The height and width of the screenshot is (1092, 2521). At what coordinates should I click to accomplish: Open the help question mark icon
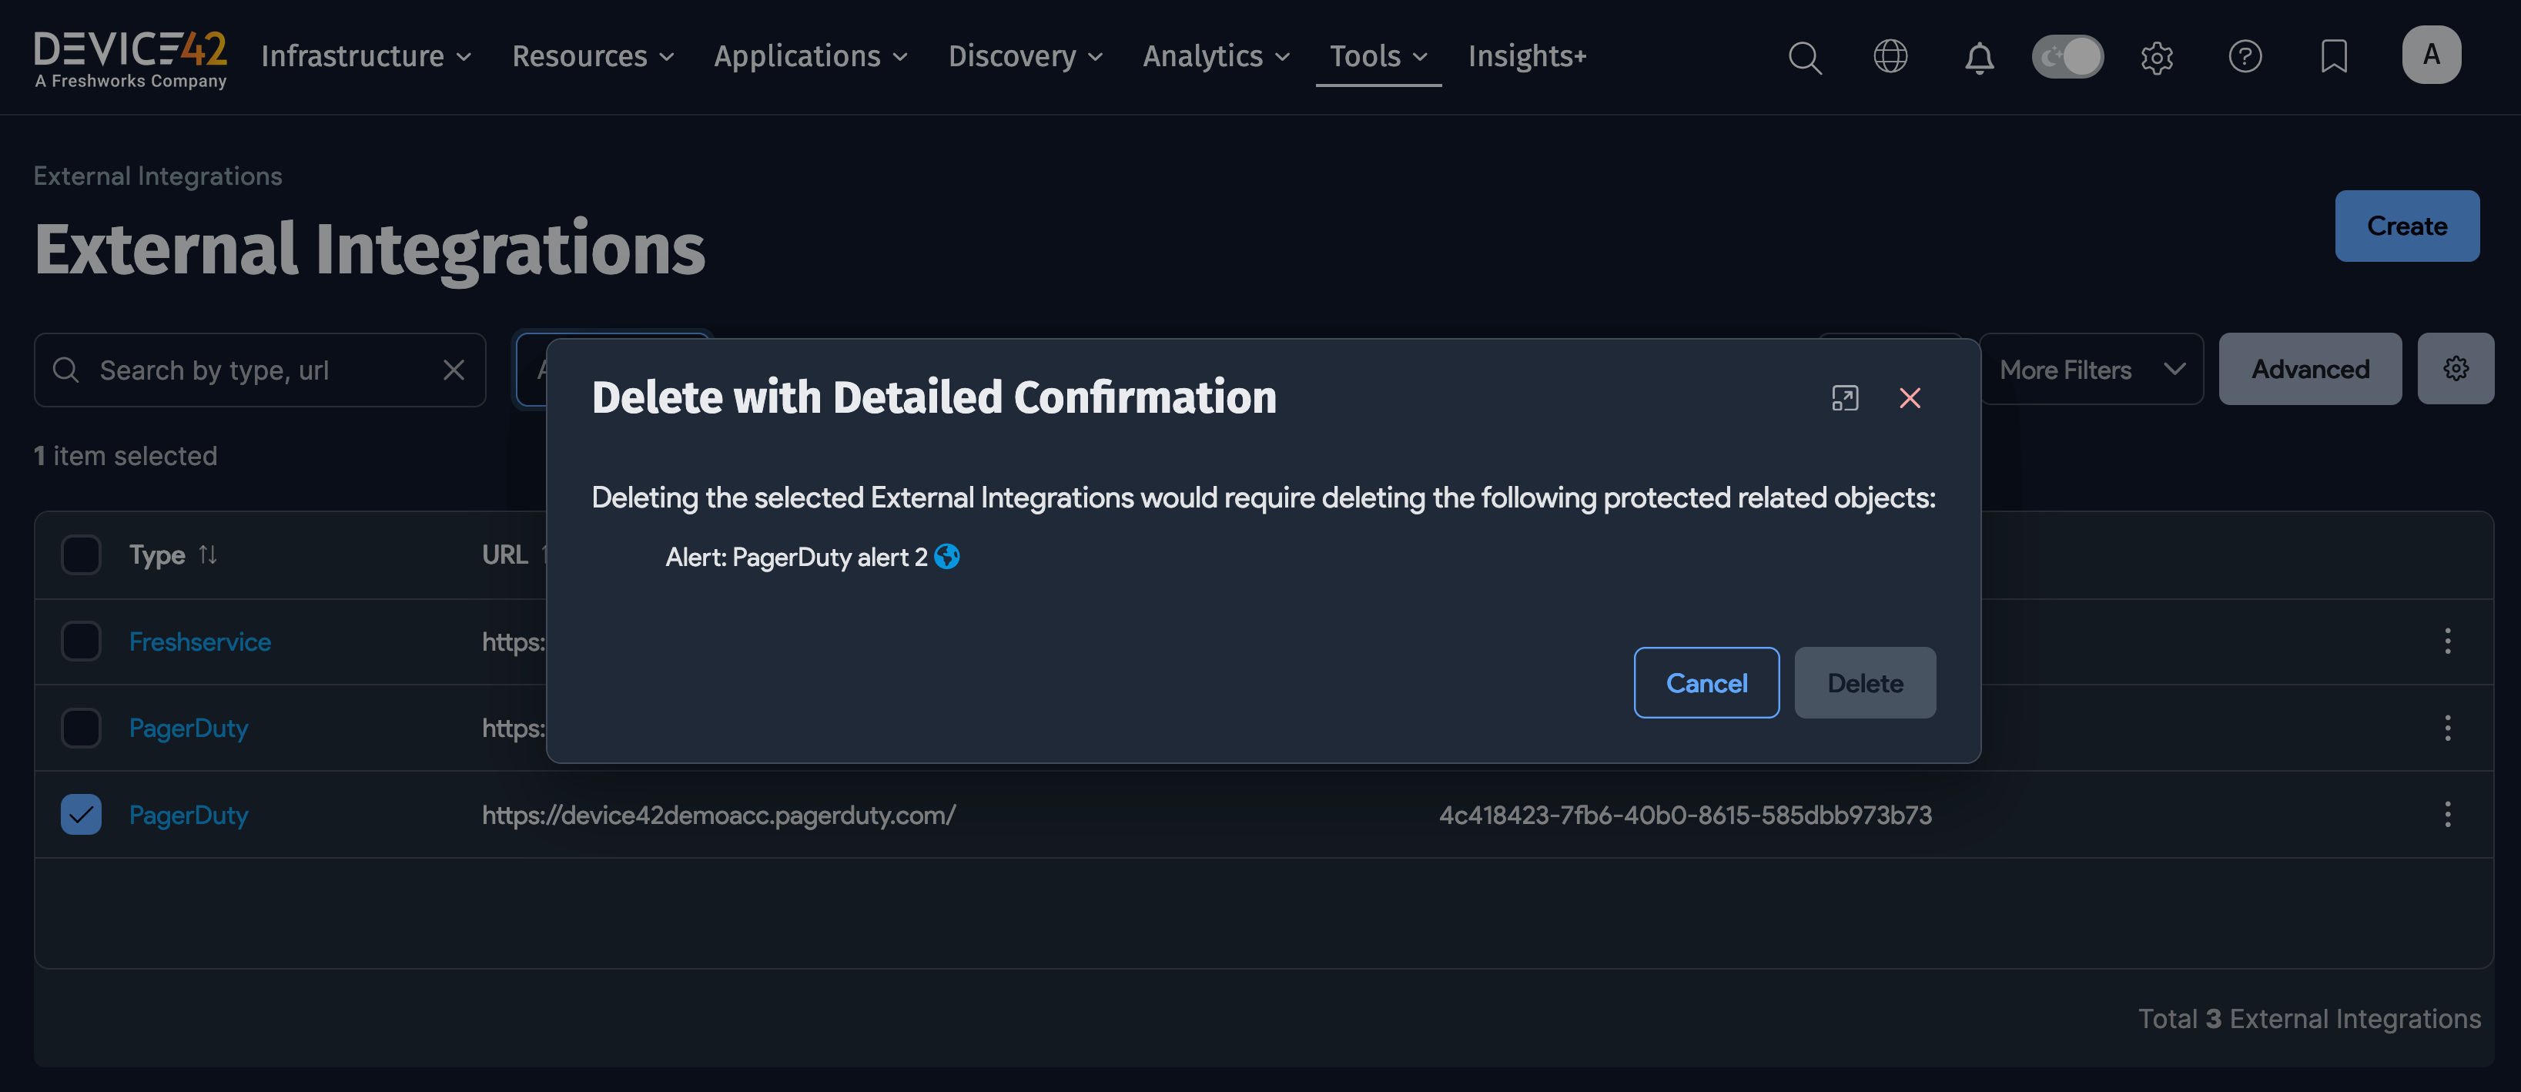pos(2245,57)
